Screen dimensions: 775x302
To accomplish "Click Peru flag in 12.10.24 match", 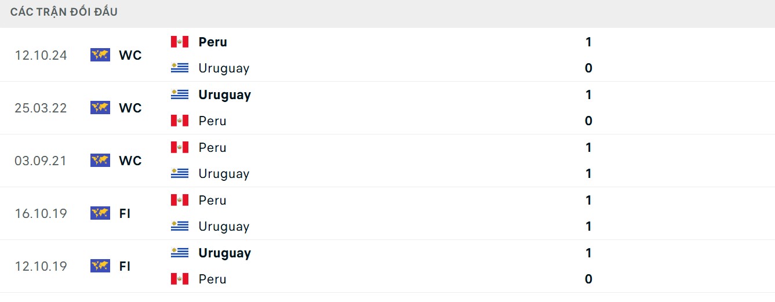I will pyautogui.click(x=180, y=42).
